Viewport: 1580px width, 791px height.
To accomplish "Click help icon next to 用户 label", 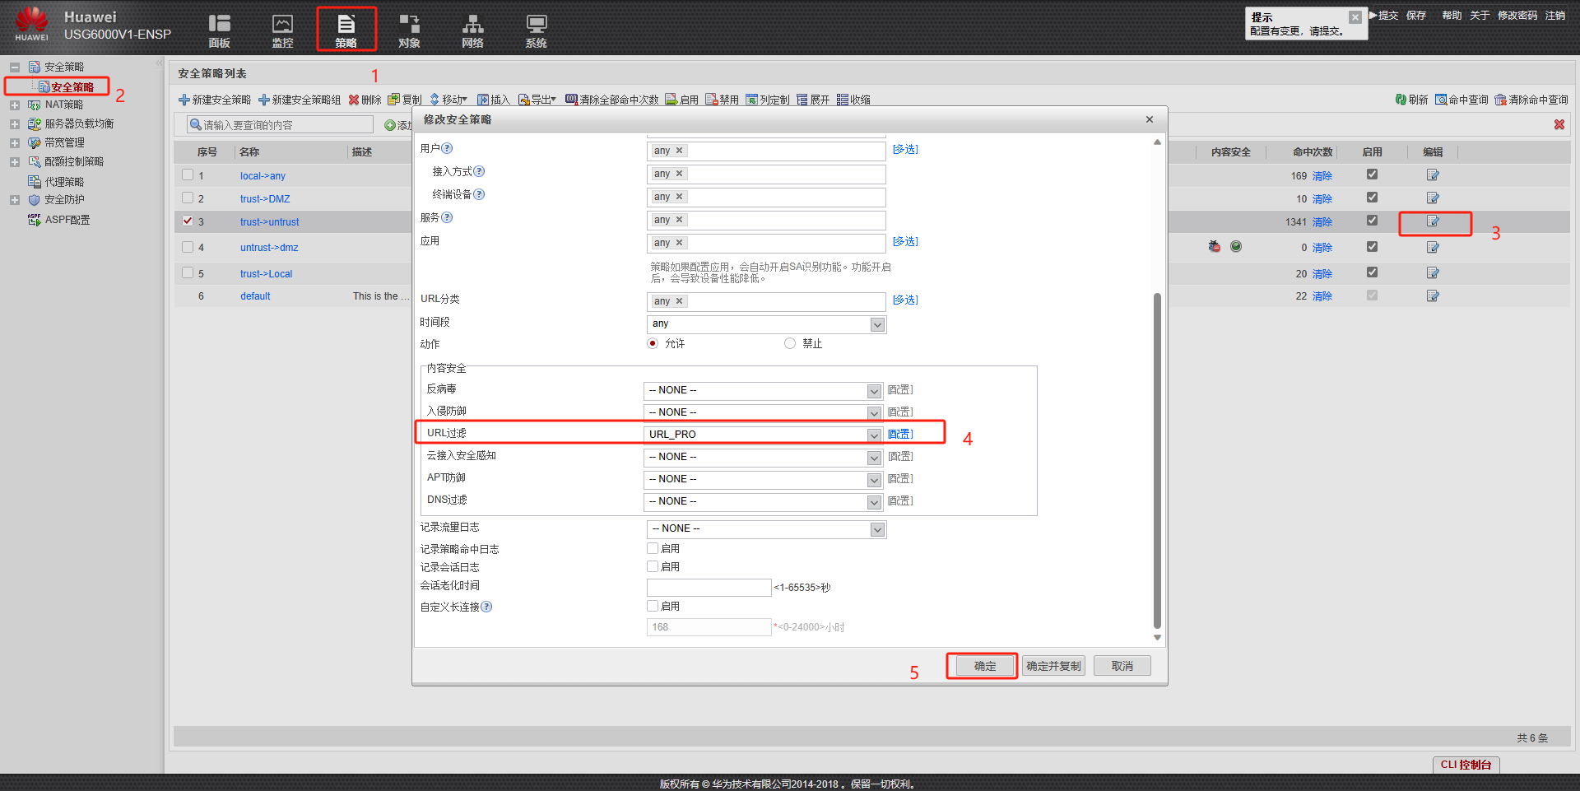I will (447, 149).
